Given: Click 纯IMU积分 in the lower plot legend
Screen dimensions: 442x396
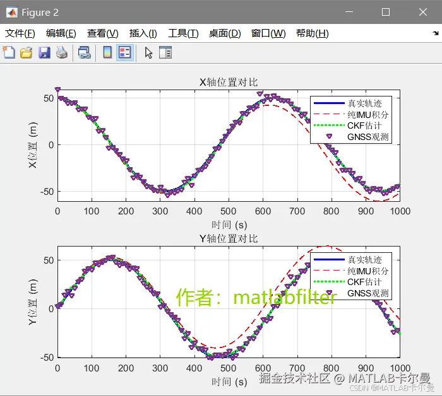Looking at the screenshot, I should [x=368, y=271].
